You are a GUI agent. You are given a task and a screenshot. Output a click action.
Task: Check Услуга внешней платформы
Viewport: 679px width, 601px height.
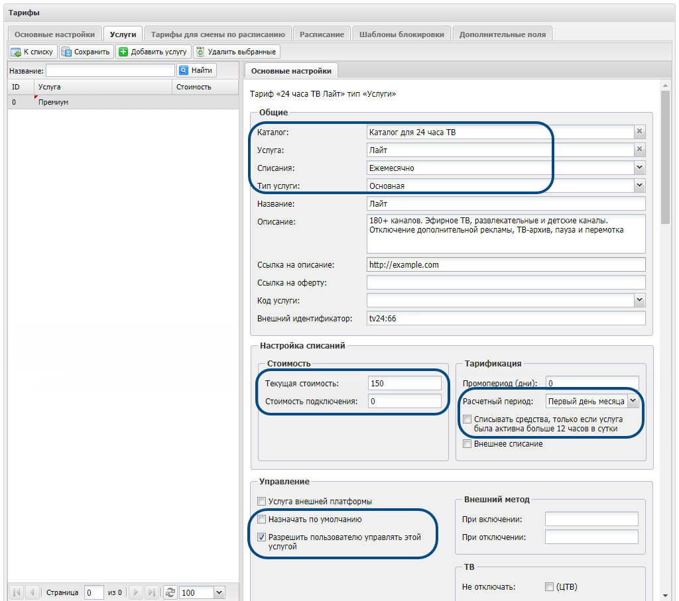point(261,502)
